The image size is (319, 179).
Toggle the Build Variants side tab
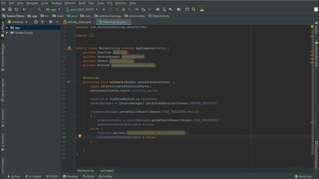2,166
